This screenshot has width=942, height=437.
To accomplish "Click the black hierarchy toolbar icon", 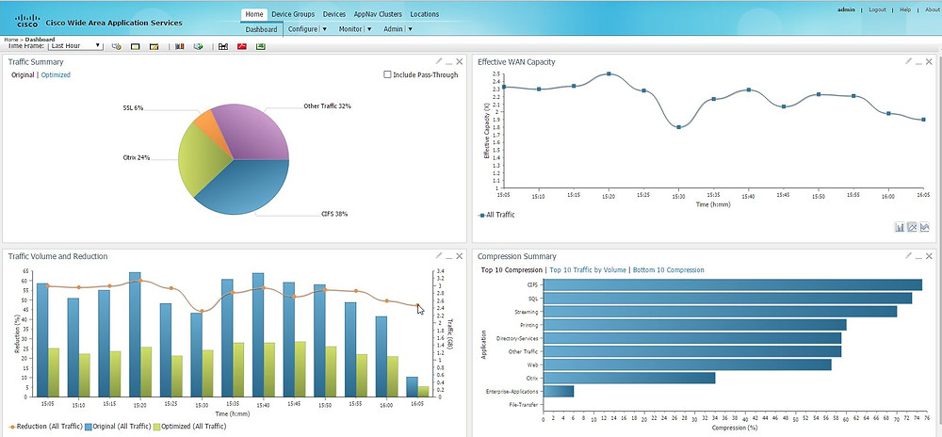I will point(223,47).
